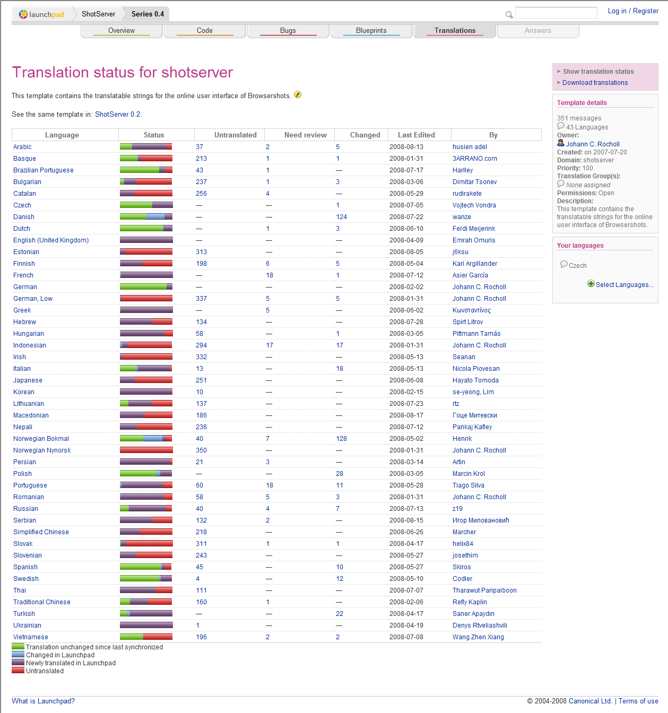Click the yellow edit pencil icon
The image size is (668, 713).
pos(298,95)
